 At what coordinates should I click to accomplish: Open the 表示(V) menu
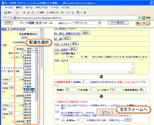pyautogui.click(x=29, y=8)
